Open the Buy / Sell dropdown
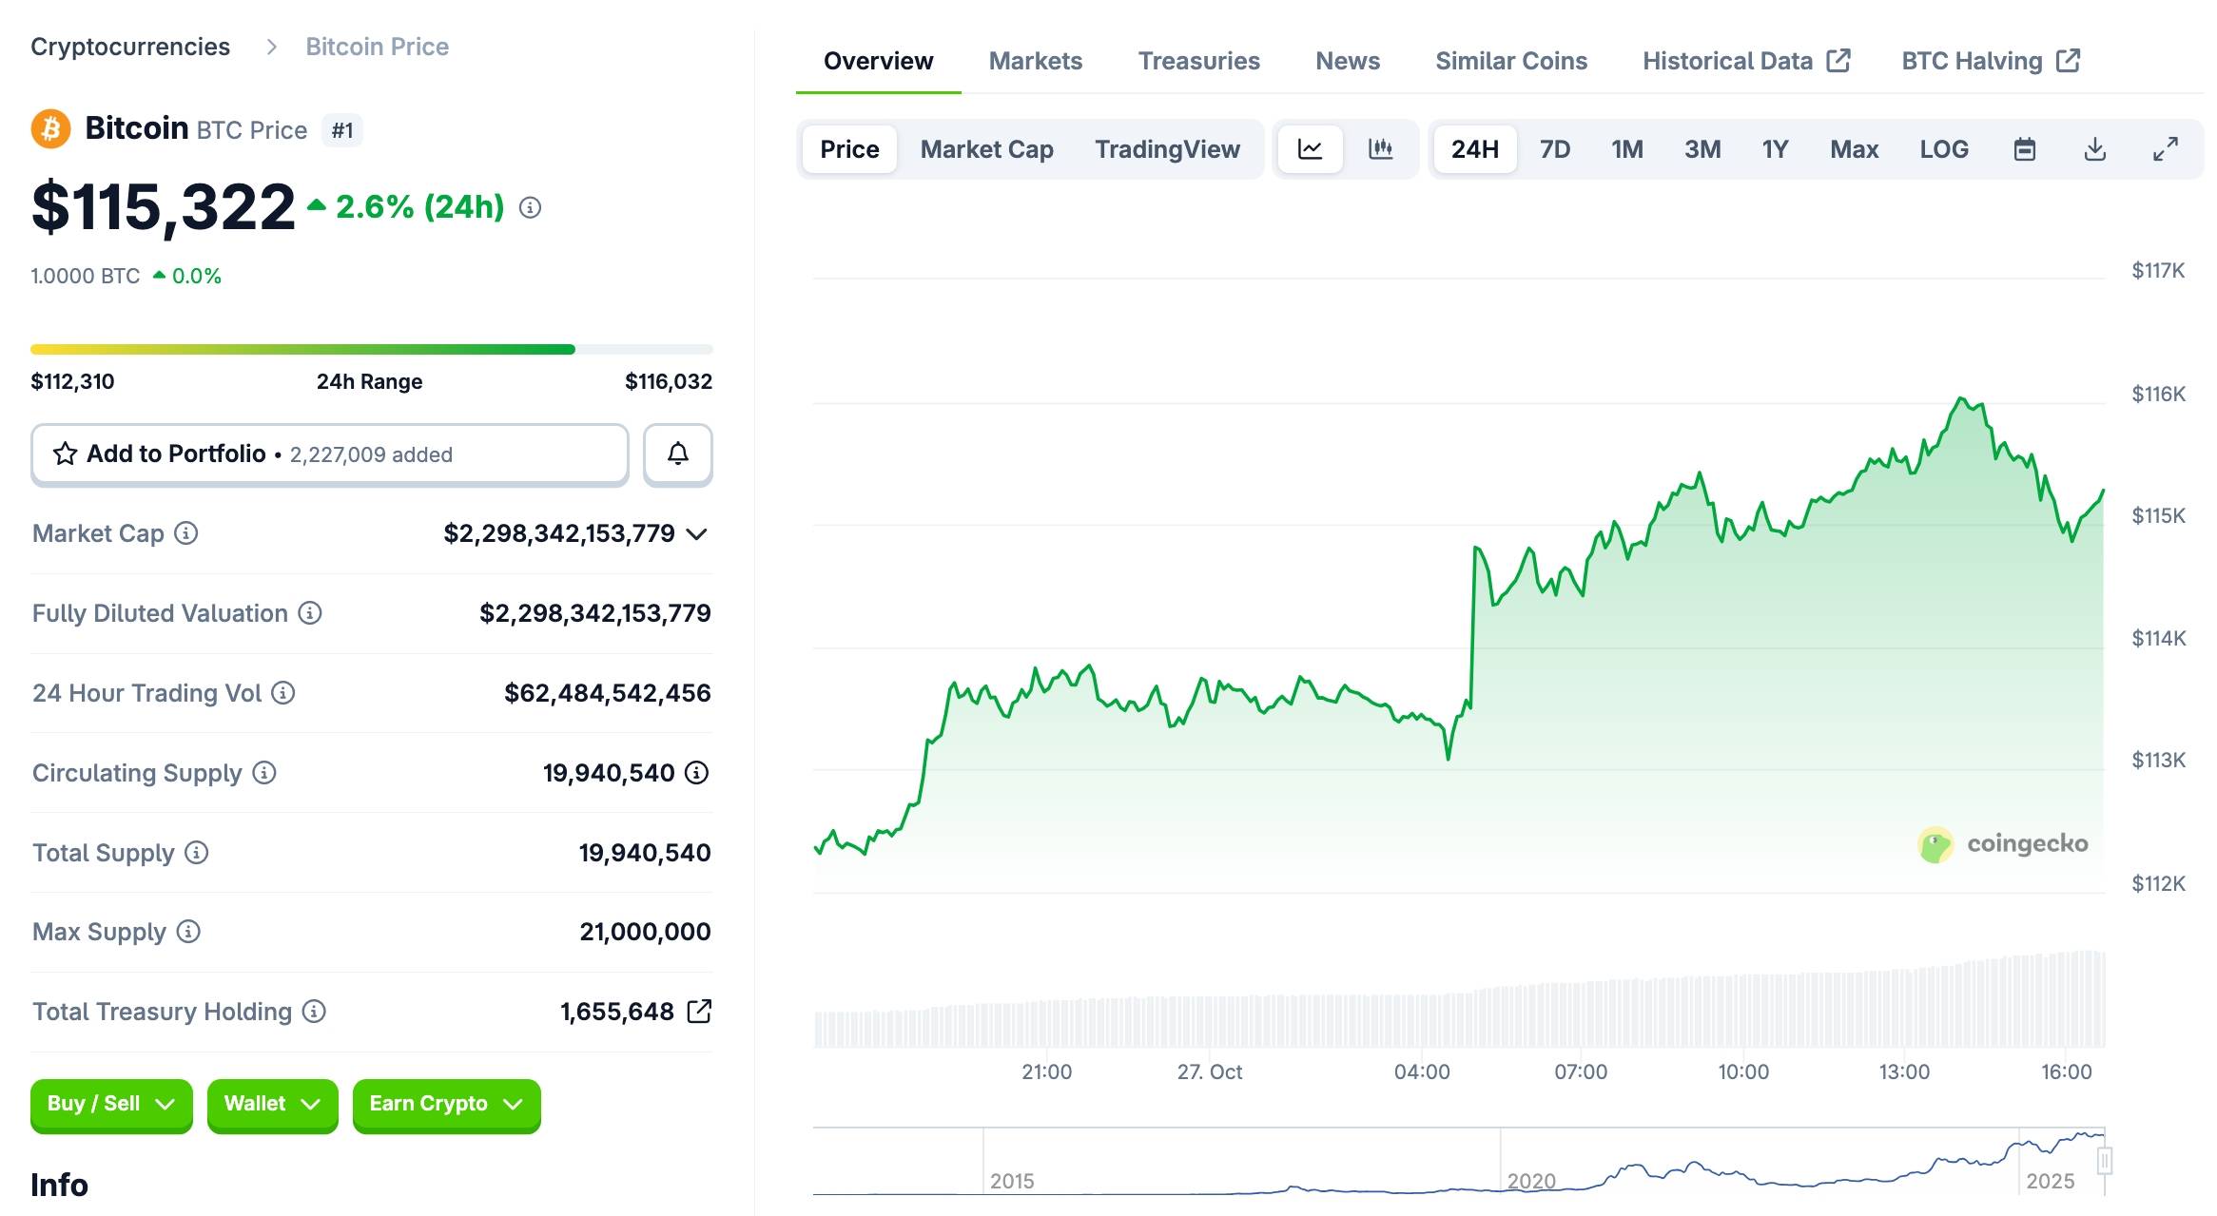This screenshot has width=2217, height=1216. pyautogui.click(x=111, y=1104)
